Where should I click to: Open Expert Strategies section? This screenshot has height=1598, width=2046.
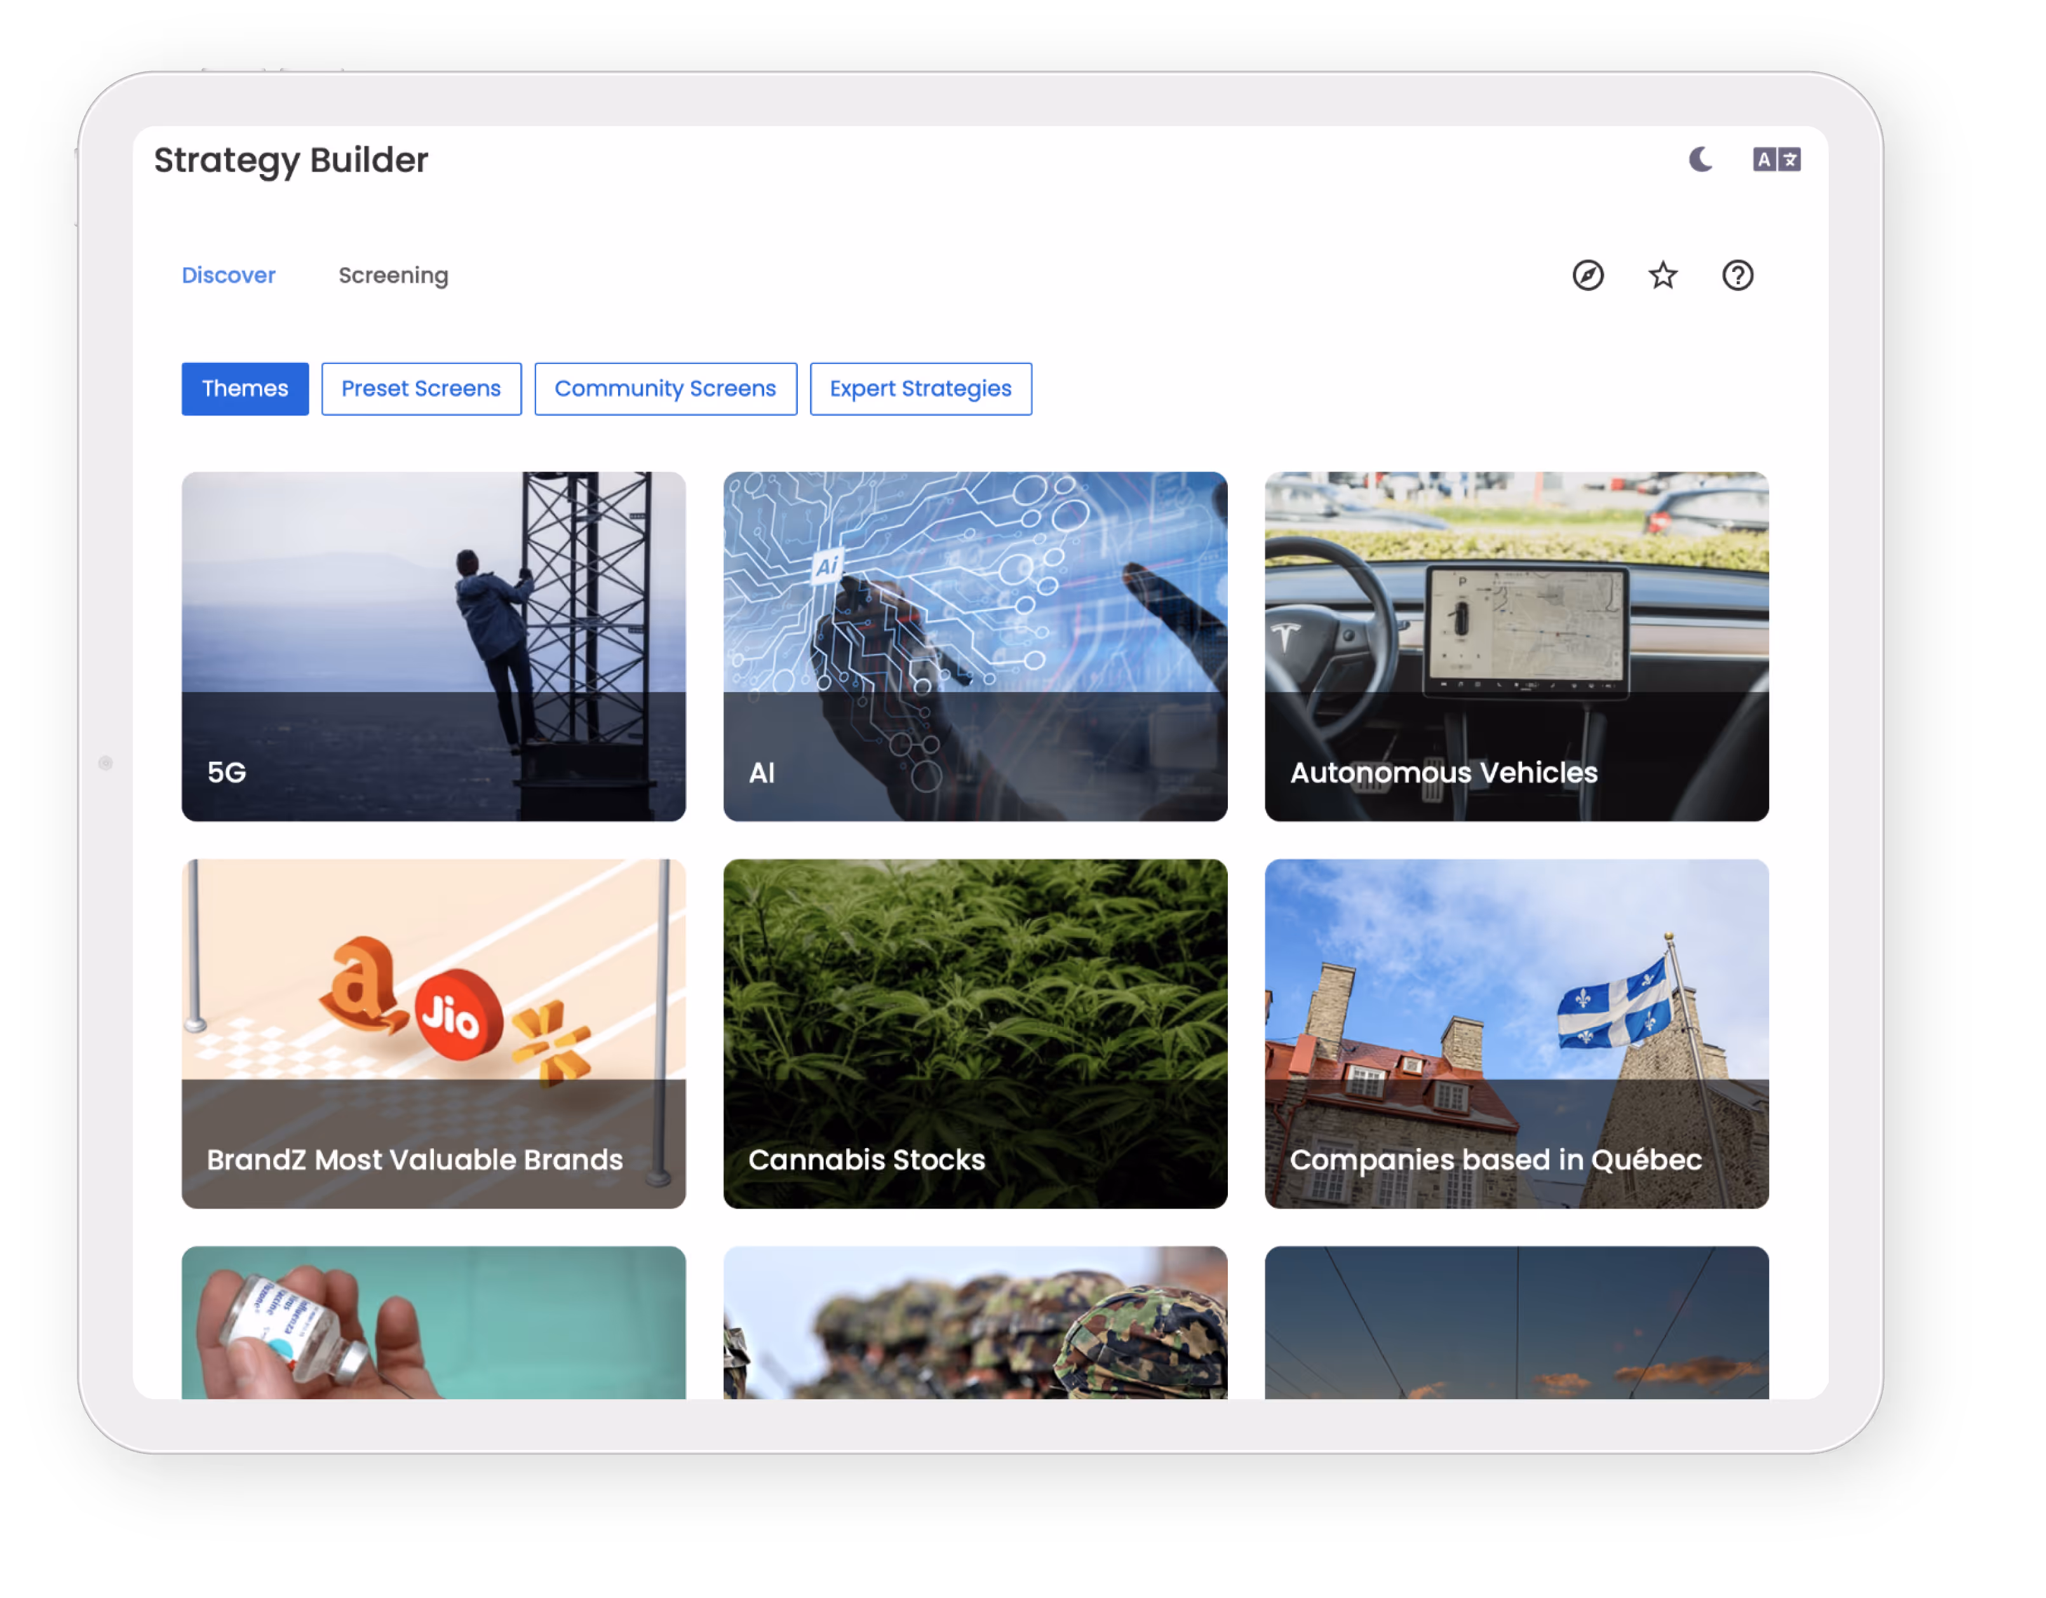tap(921, 389)
